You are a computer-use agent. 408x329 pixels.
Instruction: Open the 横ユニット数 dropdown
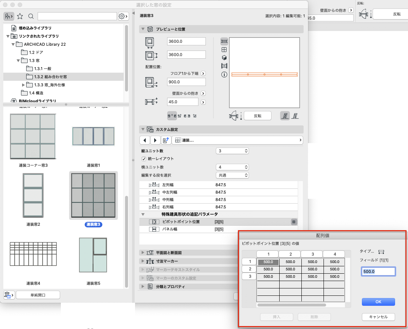tap(232, 167)
